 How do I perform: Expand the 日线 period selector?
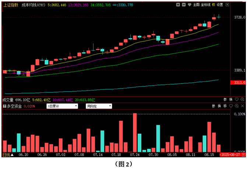pos(8,155)
